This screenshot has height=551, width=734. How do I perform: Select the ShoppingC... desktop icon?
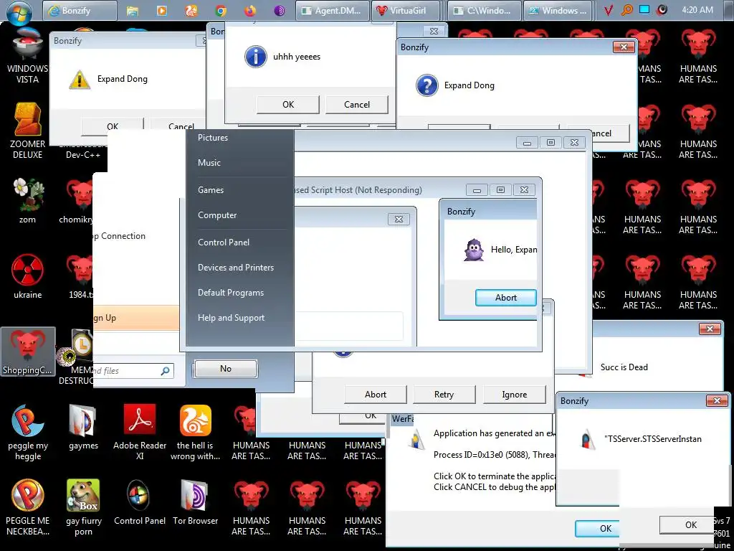(x=28, y=352)
